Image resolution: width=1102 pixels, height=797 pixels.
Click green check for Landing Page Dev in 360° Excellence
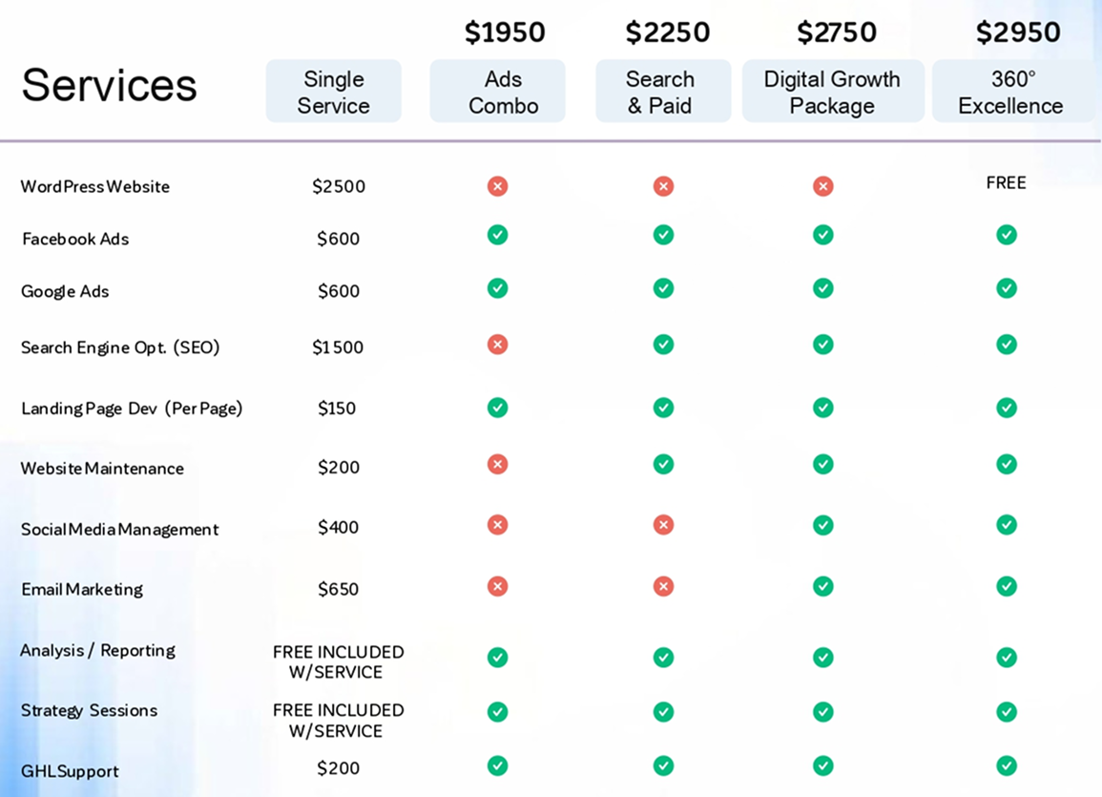(1007, 408)
